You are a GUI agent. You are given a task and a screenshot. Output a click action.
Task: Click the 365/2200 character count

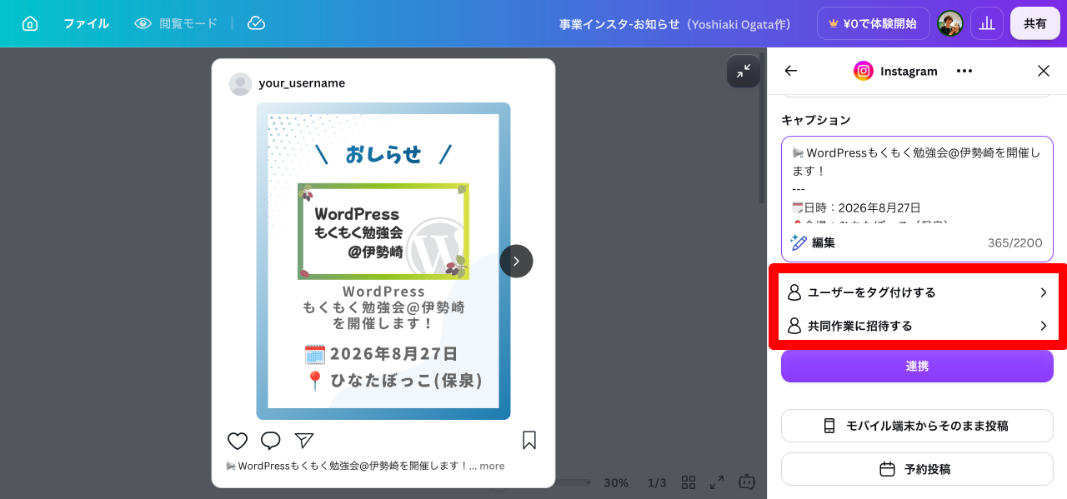tap(1014, 243)
